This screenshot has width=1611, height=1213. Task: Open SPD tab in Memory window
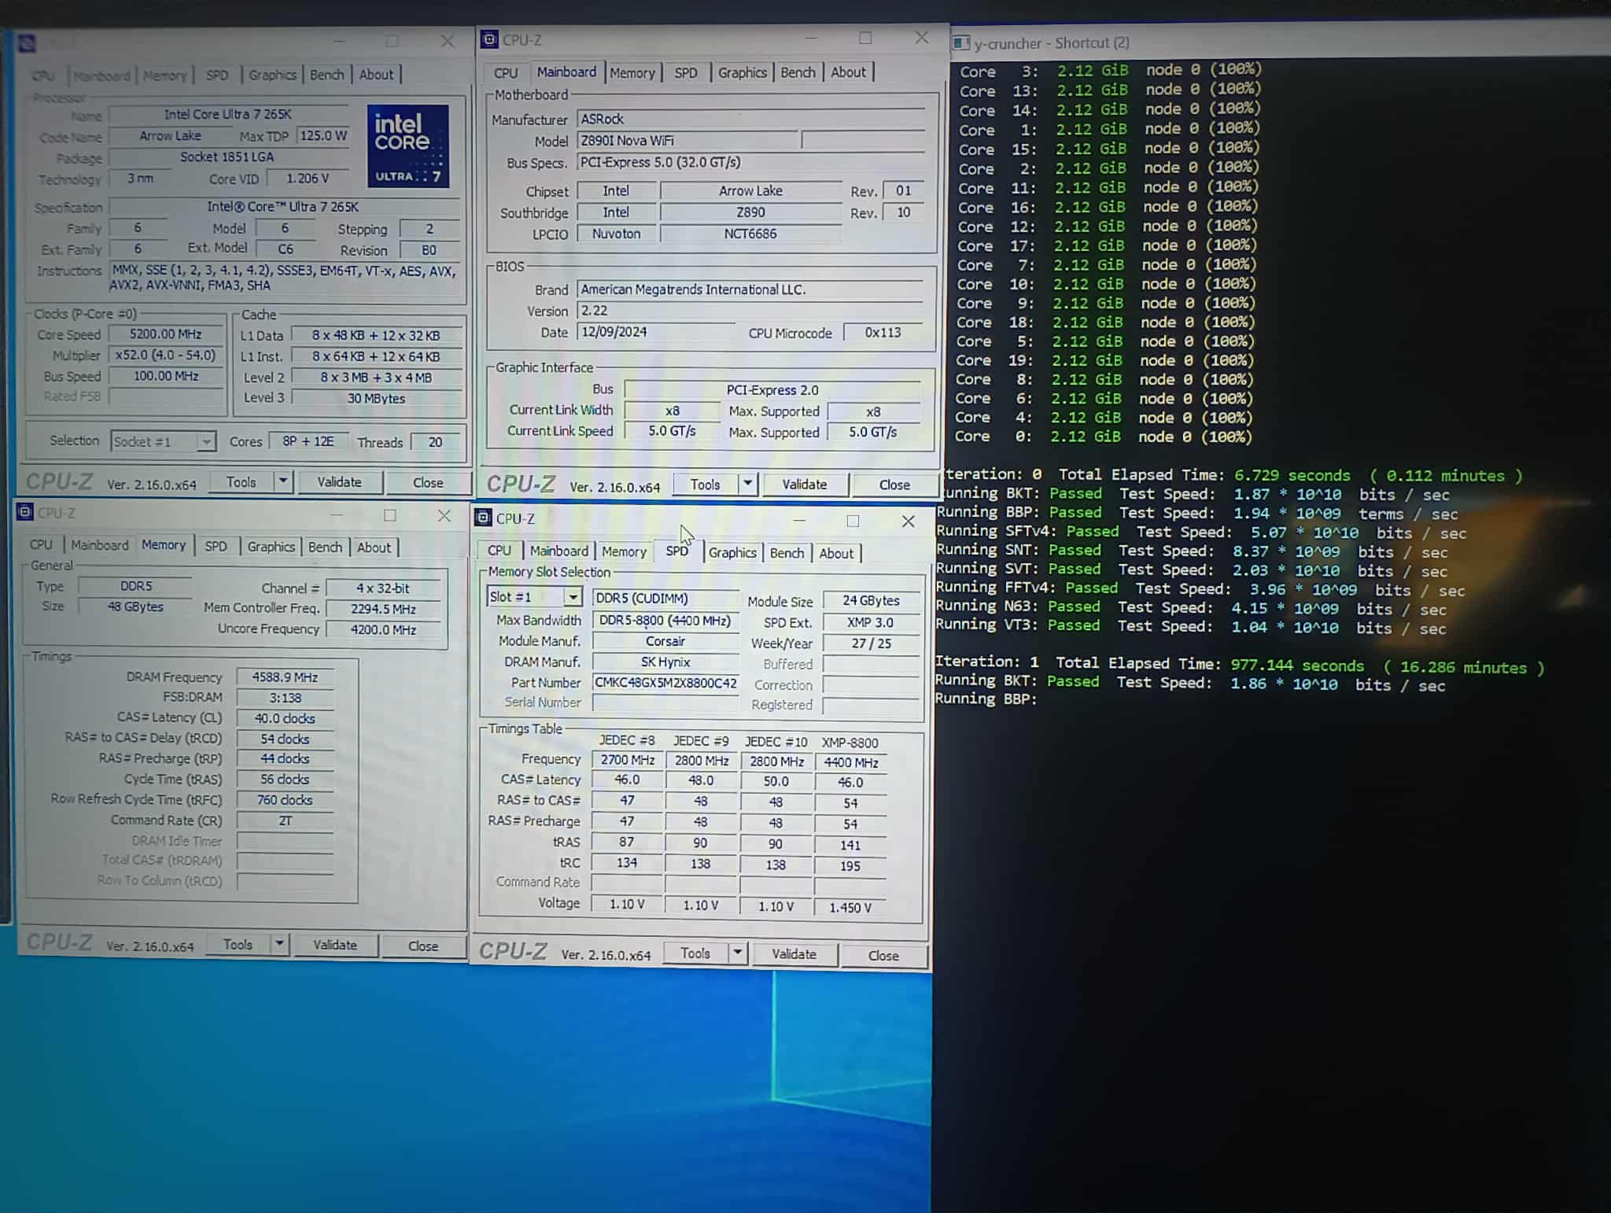(216, 547)
